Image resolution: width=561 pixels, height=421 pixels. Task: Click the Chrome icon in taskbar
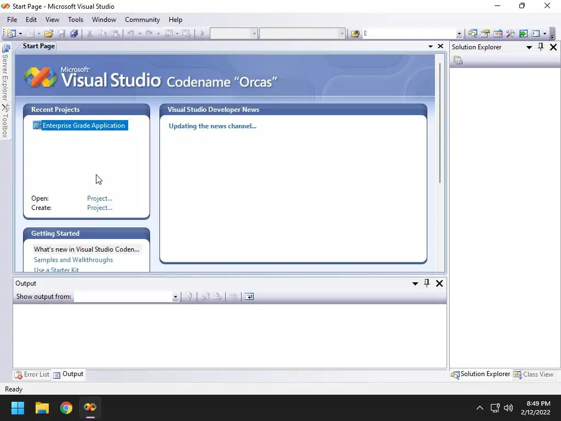[66, 407]
